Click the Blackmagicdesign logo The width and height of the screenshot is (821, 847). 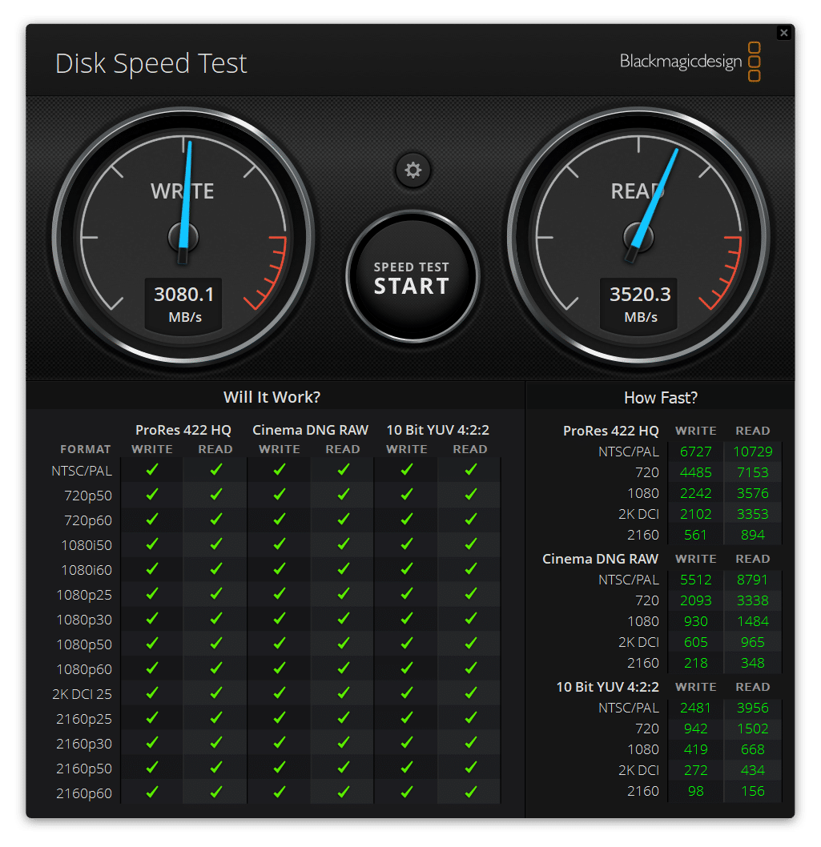tap(690, 62)
